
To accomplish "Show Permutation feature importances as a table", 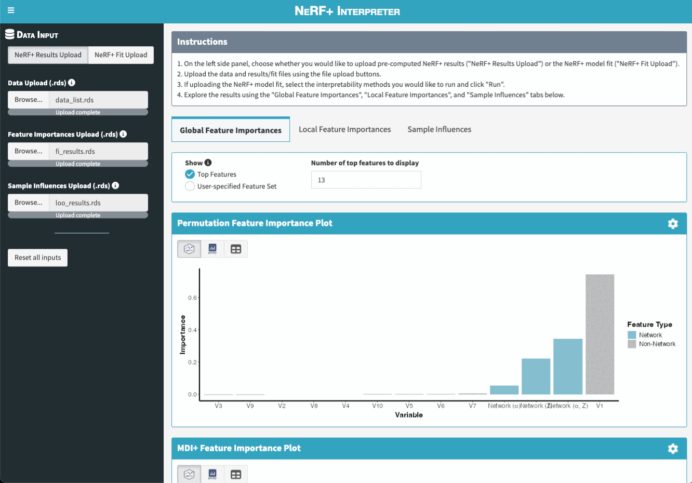I will pos(236,249).
